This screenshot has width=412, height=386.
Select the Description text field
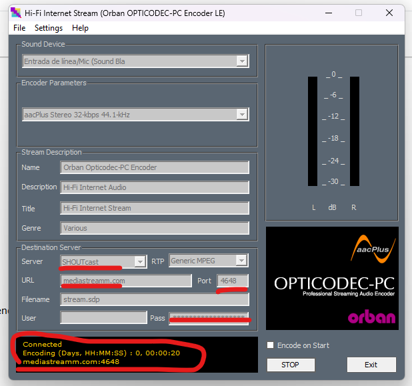click(155, 187)
